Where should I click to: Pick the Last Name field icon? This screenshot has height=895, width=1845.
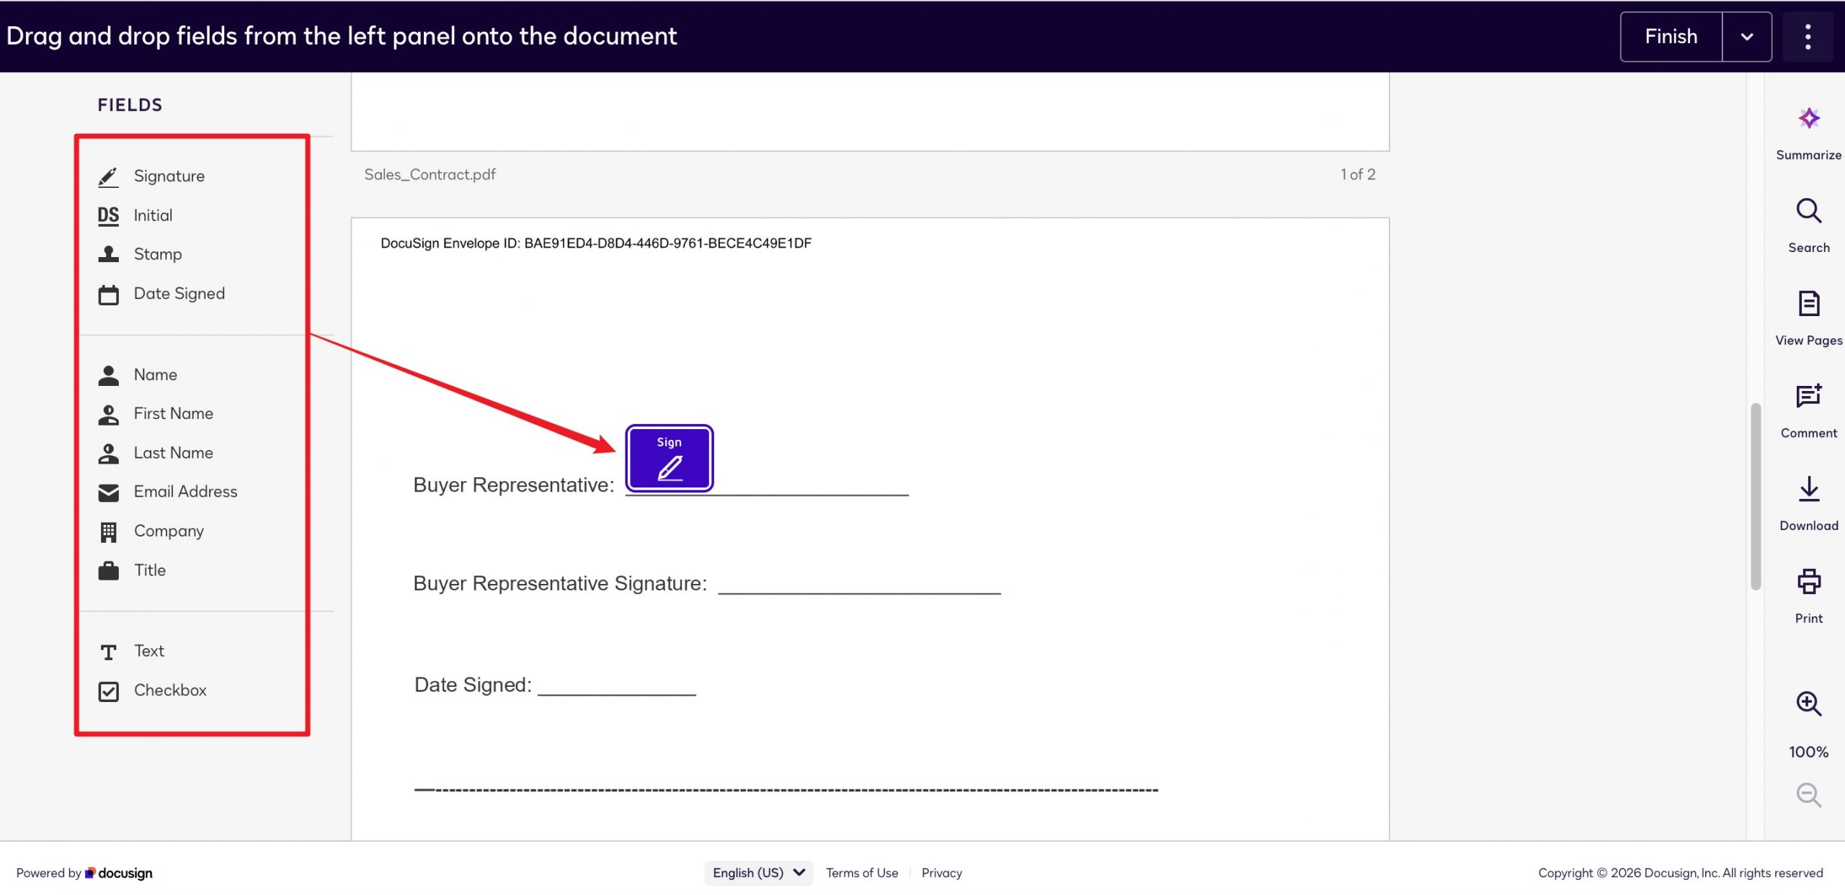[108, 453]
